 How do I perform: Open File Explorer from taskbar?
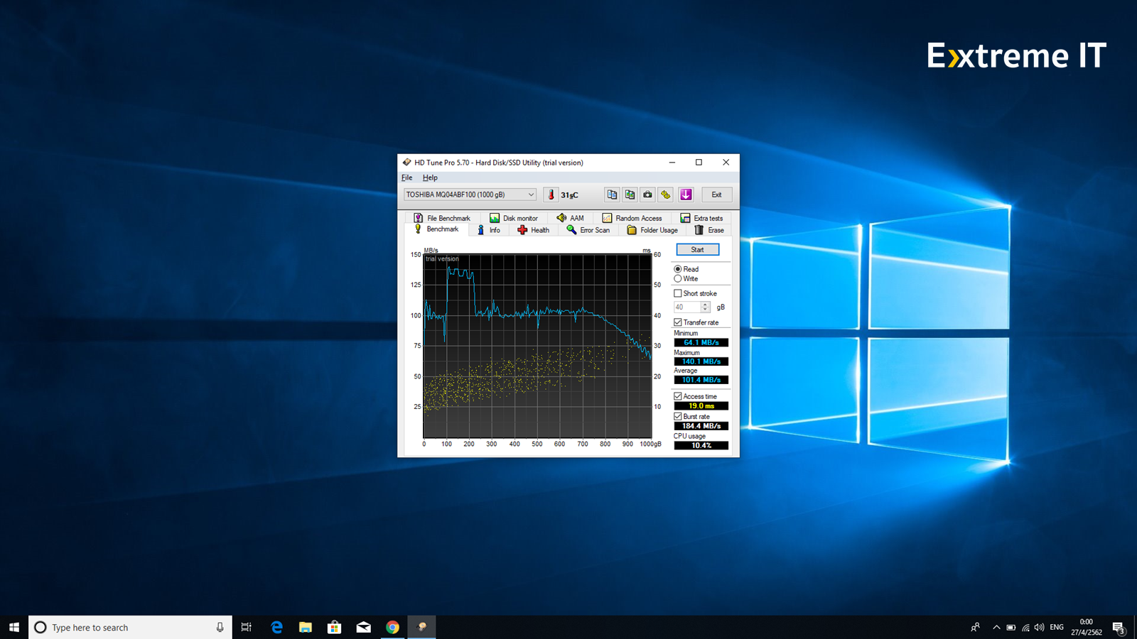[306, 627]
